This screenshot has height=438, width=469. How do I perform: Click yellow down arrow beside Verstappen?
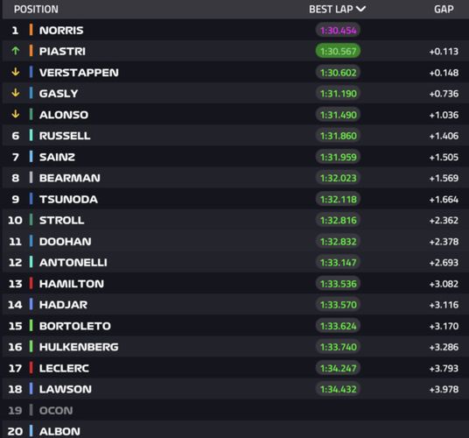[15, 72]
